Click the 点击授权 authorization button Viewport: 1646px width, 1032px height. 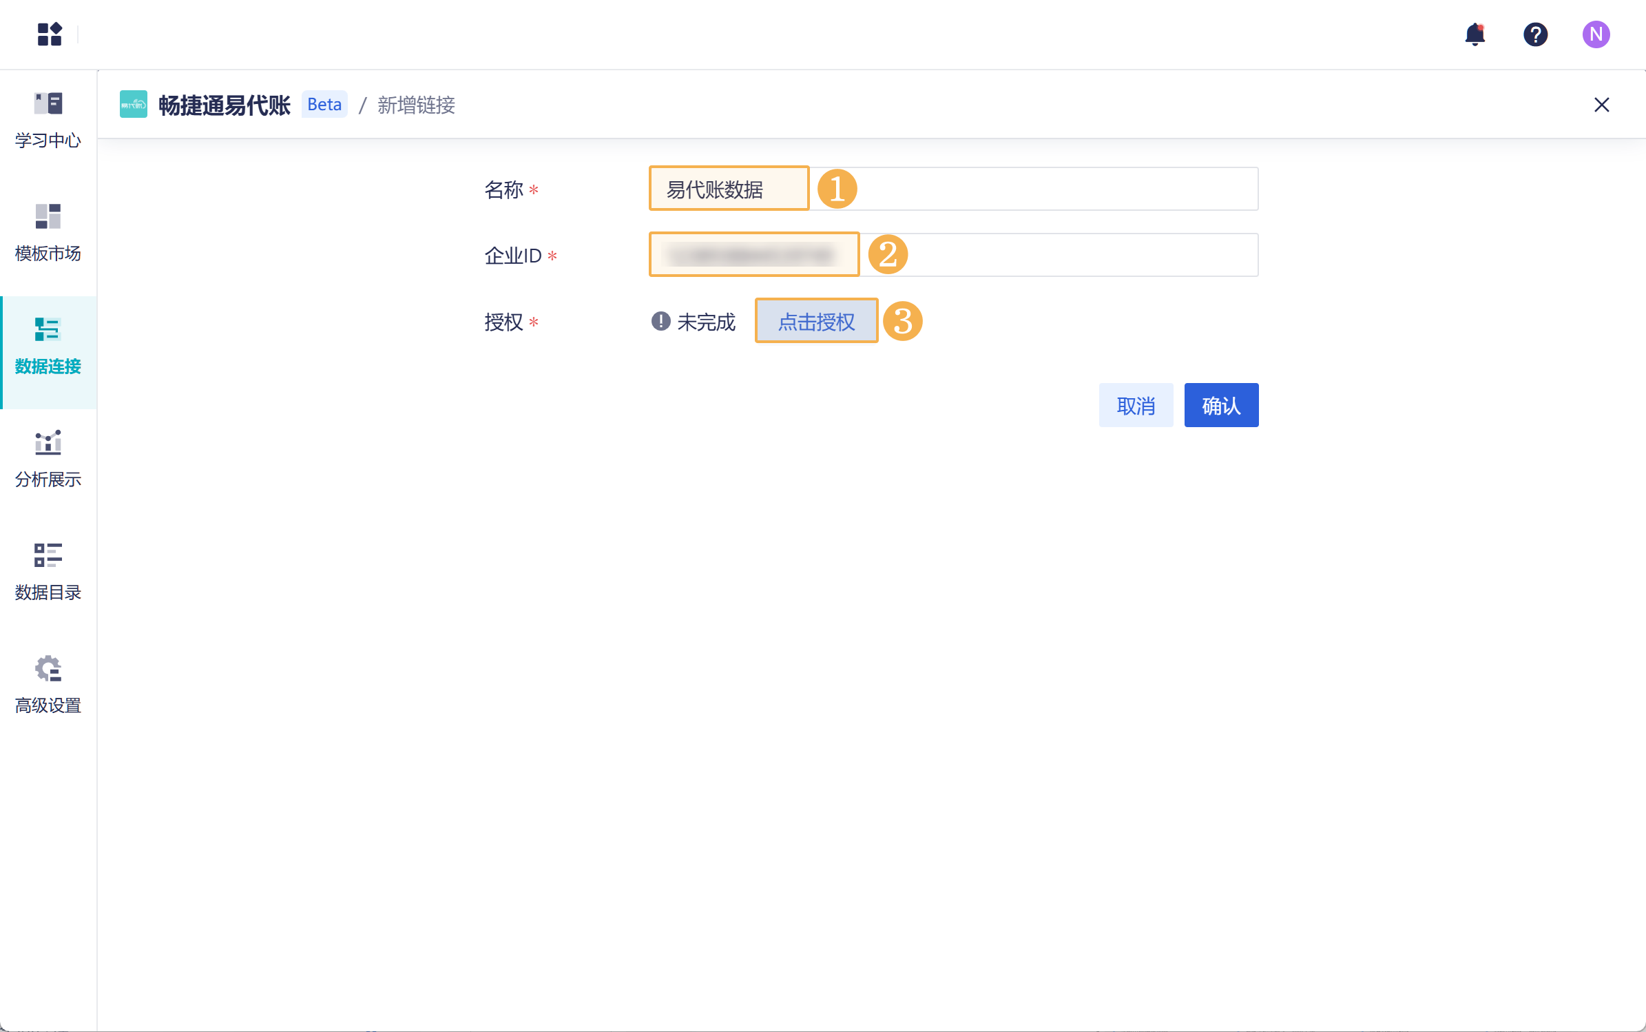pos(816,320)
